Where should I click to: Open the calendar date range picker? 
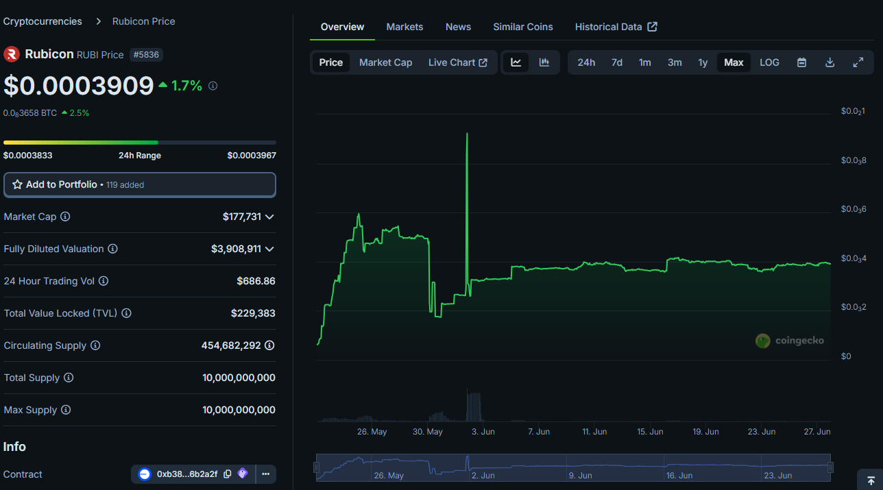click(801, 62)
